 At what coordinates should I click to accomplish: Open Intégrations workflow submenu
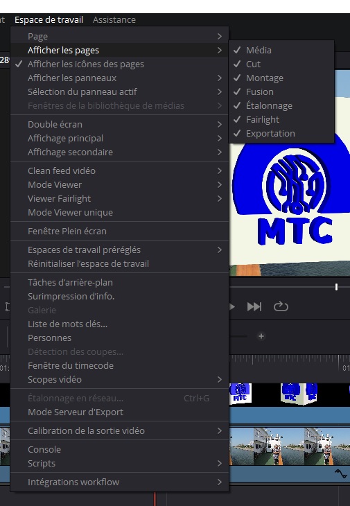(x=119, y=482)
